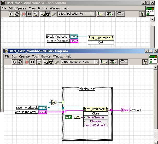Screen dimensions: 158x144
Task: Click Step Out in Excel_close_Workbook window
Action: coord(57,62)
